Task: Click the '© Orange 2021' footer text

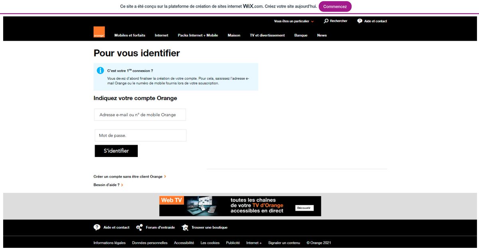Action: pyautogui.click(x=319, y=243)
